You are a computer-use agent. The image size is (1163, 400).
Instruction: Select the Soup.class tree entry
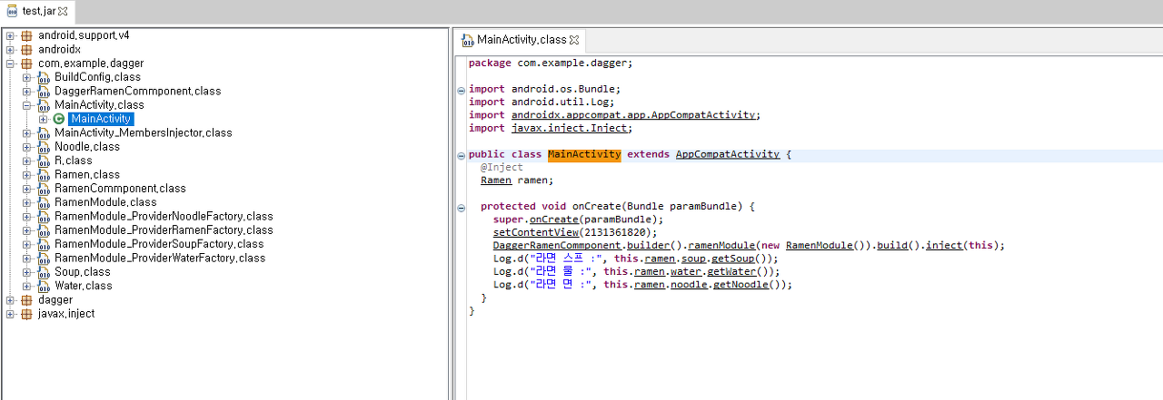(x=83, y=272)
